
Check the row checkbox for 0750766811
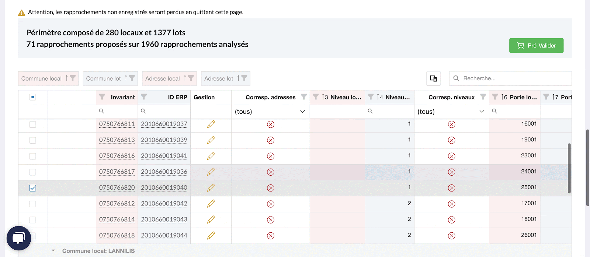coord(33,124)
